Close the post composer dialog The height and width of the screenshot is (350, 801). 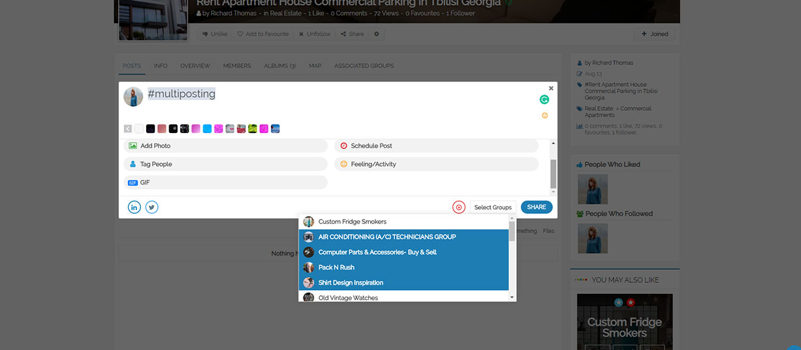click(x=551, y=88)
